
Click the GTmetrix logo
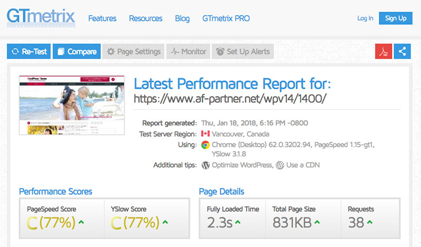coord(41,18)
